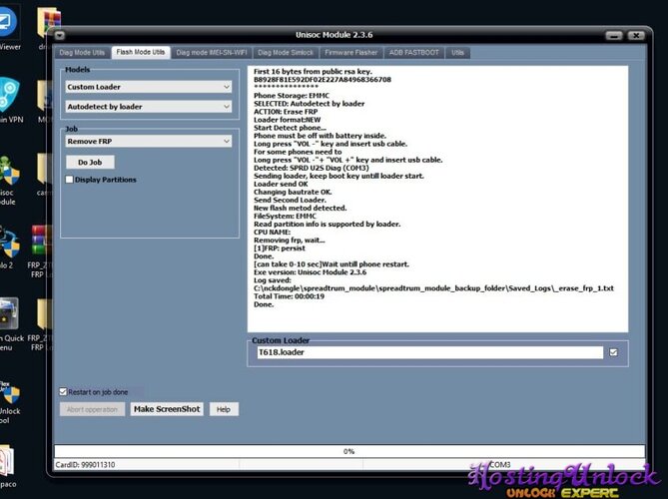668x499 pixels.
Task: Switch to Diag Mode Utils tab
Action: click(82, 52)
